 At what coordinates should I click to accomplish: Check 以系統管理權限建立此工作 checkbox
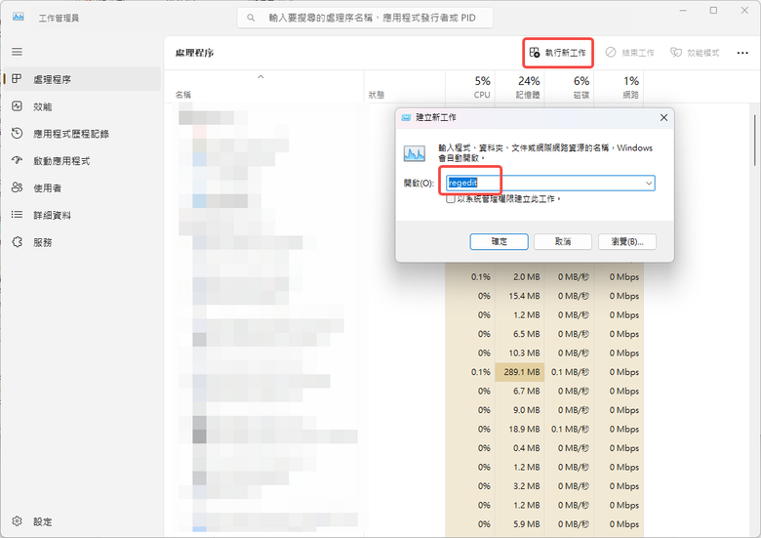point(451,199)
